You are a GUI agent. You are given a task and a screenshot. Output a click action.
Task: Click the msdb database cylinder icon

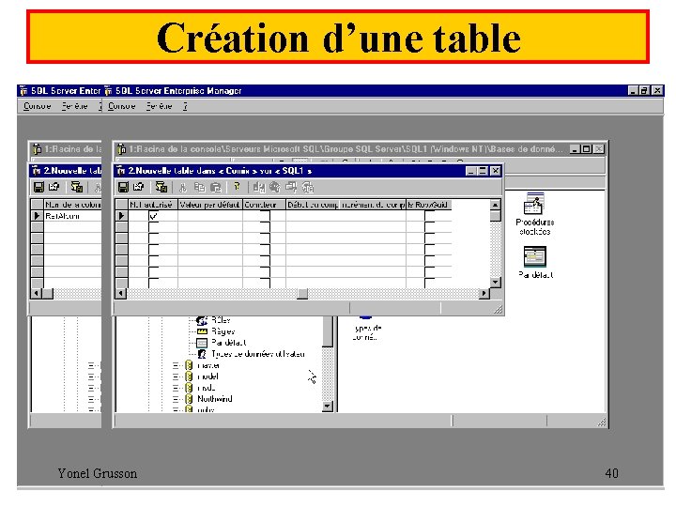(189, 388)
